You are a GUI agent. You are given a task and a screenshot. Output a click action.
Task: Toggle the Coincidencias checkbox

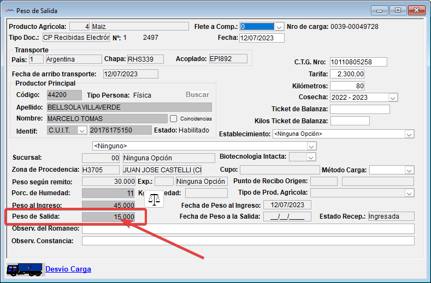point(174,118)
